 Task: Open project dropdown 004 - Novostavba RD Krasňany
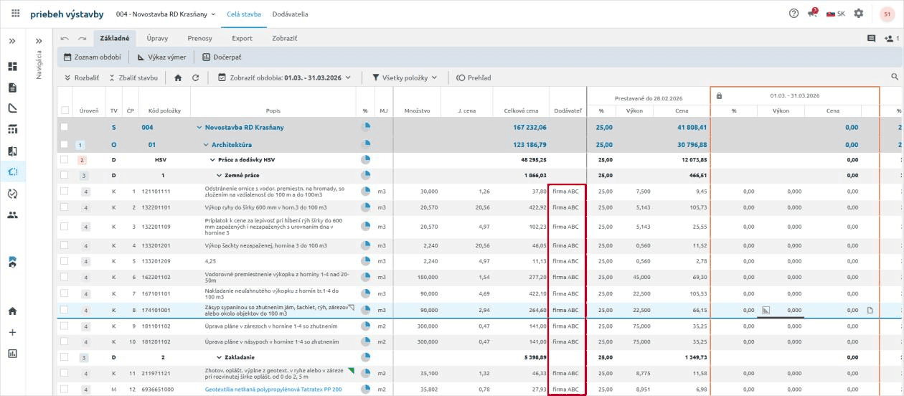point(165,14)
